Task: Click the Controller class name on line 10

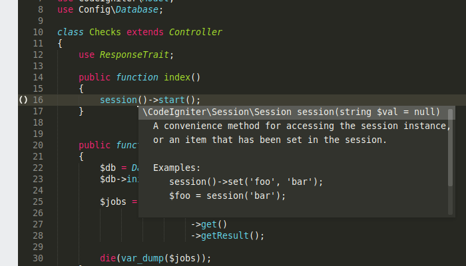Action: pos(196,32)
